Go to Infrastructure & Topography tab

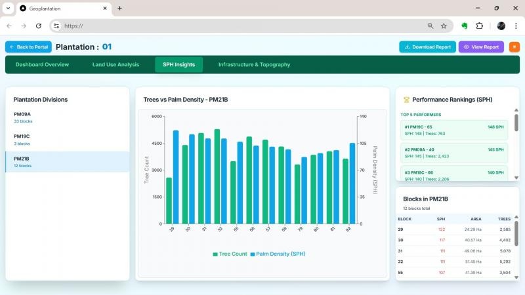[254, 64]
